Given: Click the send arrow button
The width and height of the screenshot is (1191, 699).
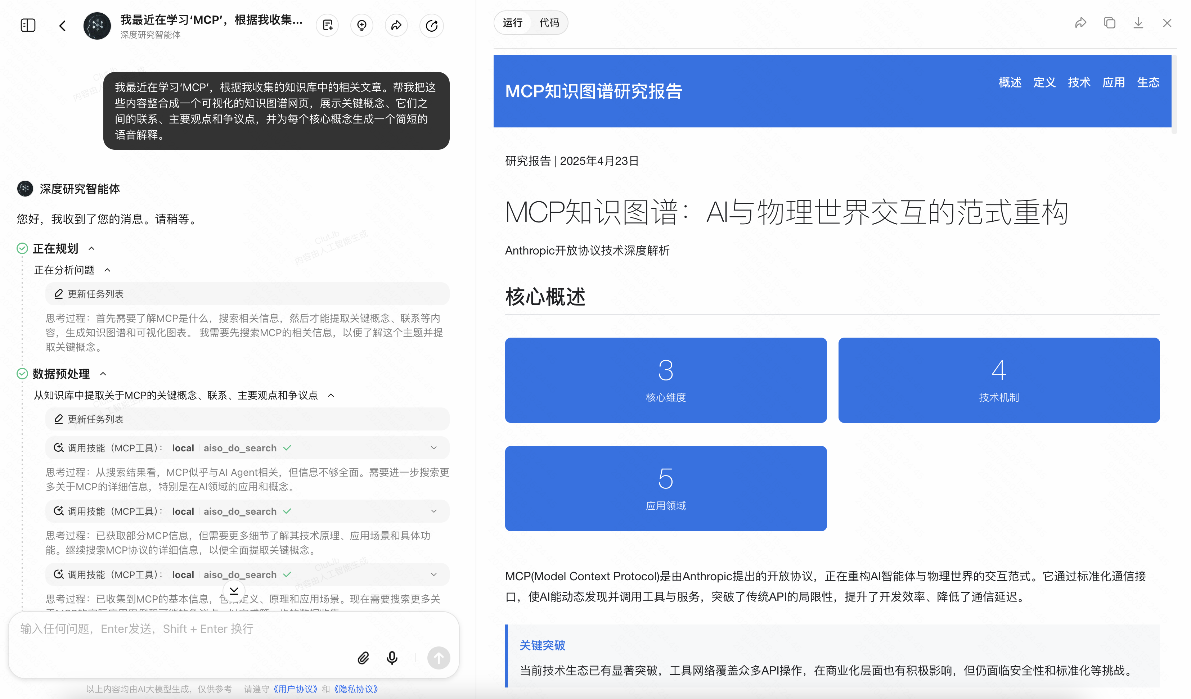Looking at the screenshot, I should (x=439, y=658).
